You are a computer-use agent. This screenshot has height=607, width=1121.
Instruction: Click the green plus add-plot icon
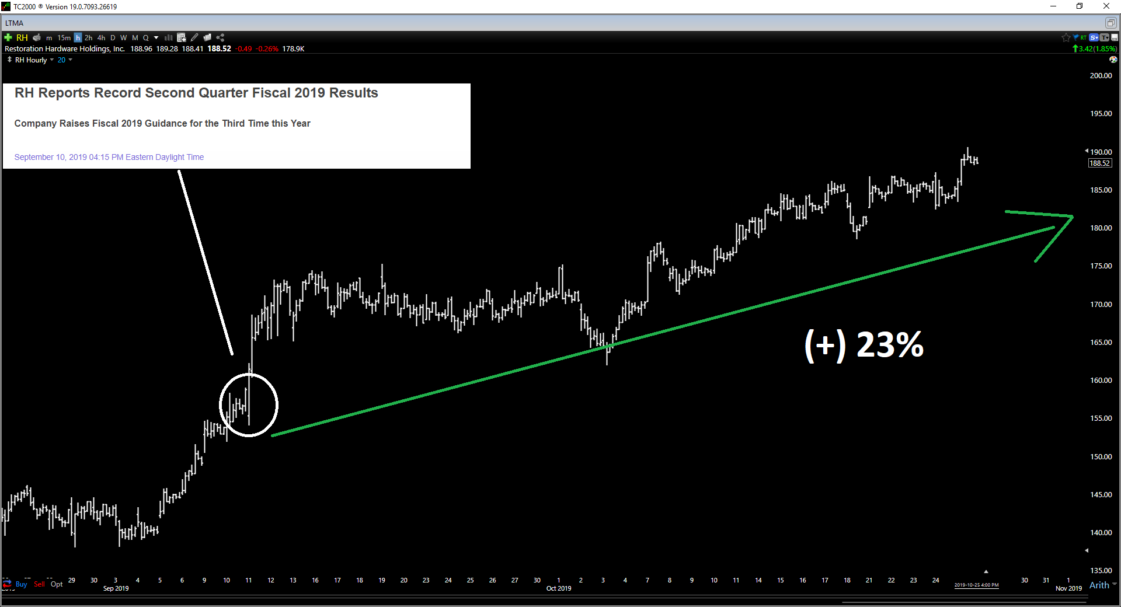8,37
